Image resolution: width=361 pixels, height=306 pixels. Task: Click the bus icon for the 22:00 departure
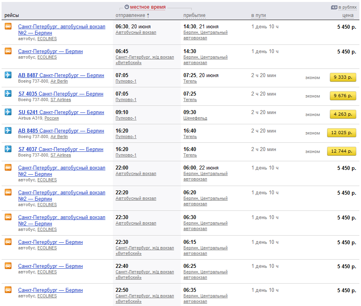(x=8, y=168)
